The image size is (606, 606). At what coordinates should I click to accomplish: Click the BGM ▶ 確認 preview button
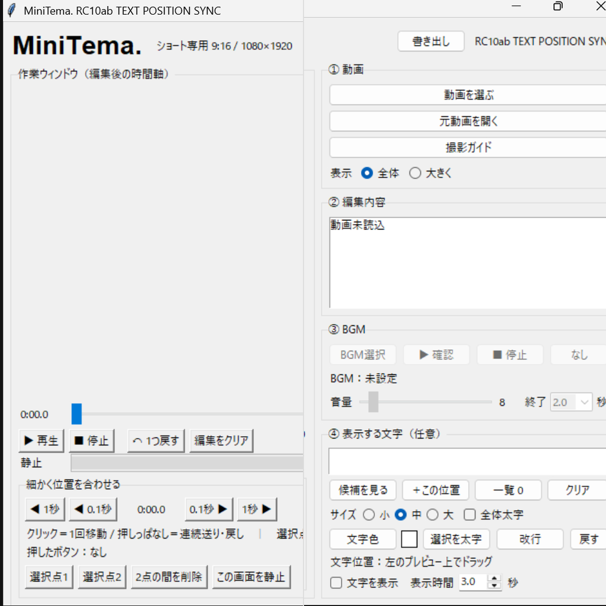[x=436, y=355]
